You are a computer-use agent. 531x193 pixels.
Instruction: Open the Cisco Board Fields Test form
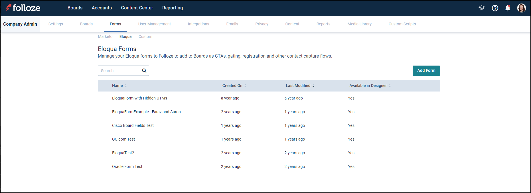133,125
